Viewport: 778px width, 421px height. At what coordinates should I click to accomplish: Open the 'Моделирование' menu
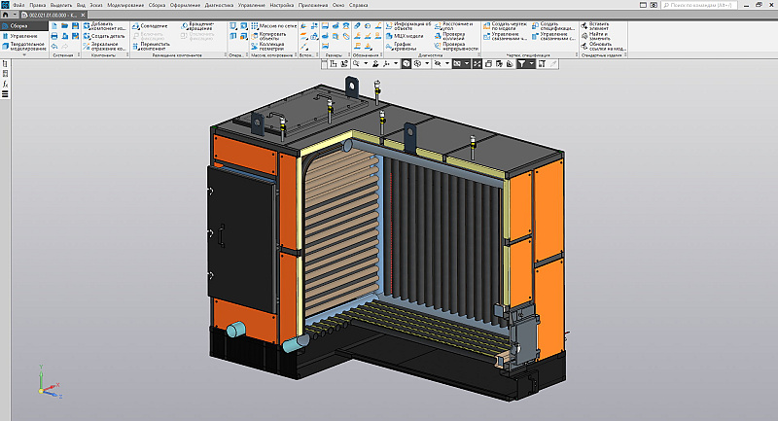(x=125, y=5)
